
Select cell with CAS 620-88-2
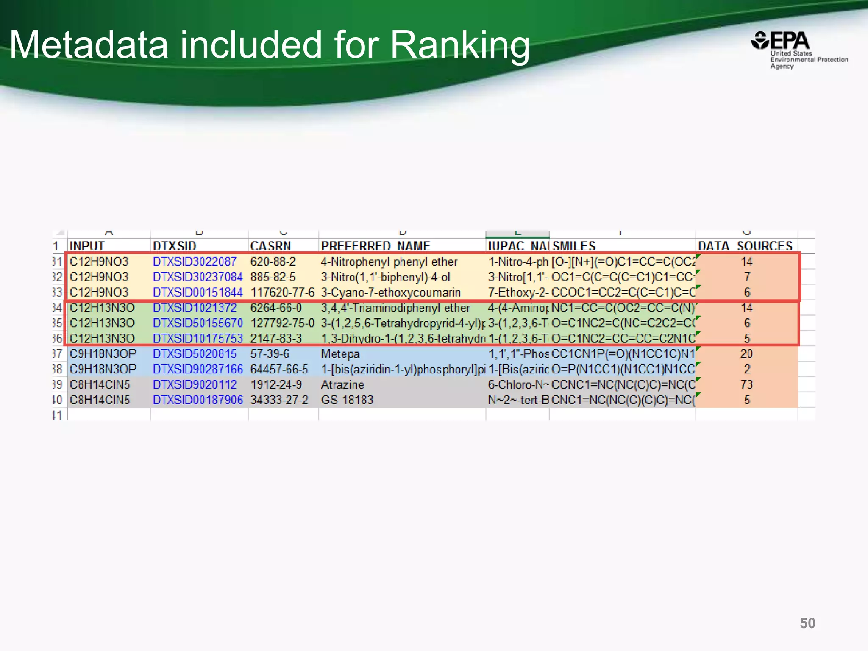[x=283, y=262]
